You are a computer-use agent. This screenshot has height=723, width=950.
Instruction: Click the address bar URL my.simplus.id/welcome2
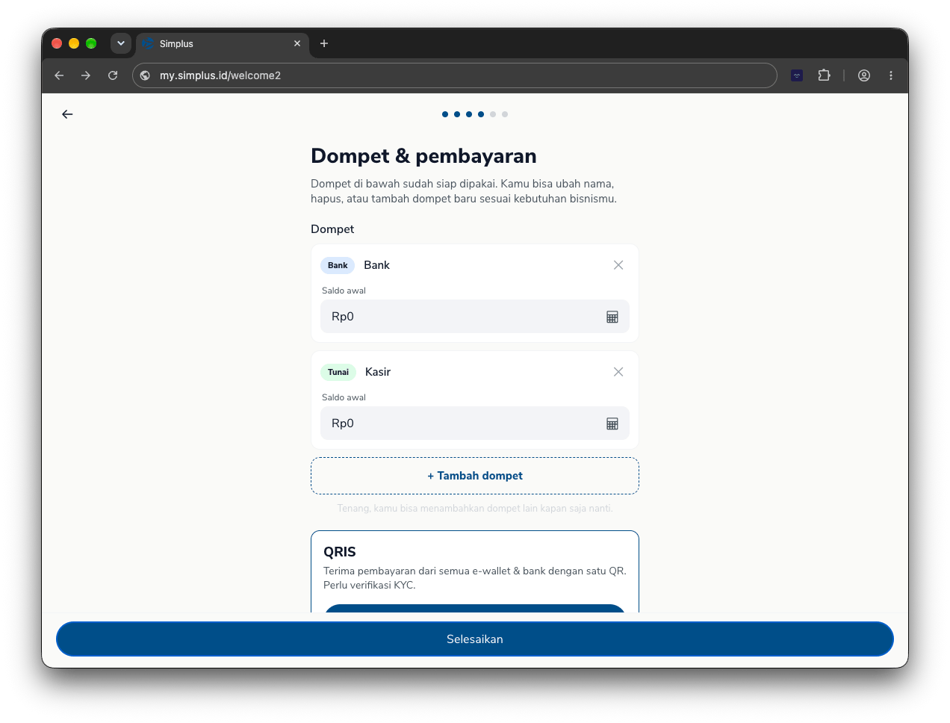pos(220,75)
